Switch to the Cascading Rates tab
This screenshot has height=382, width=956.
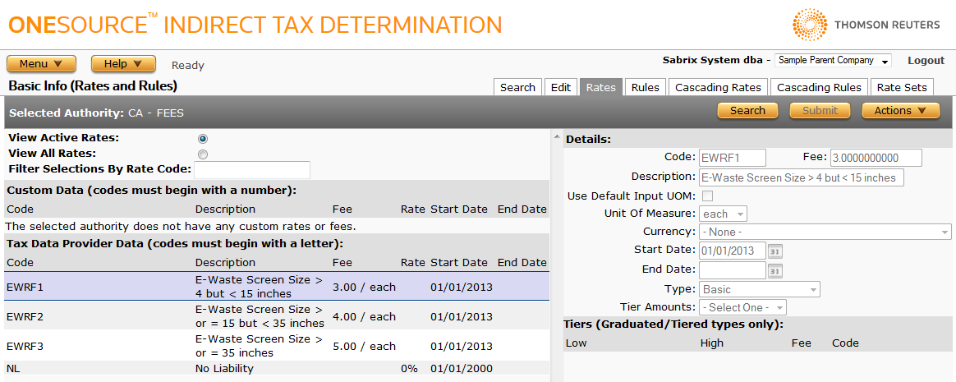click(x=718, y=87)
